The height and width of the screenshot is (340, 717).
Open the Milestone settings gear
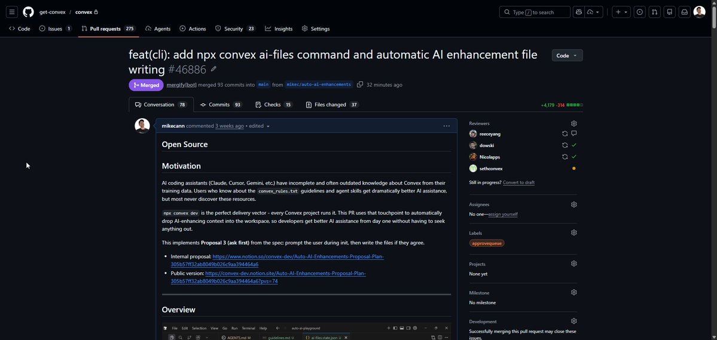[x=574, y=292]
